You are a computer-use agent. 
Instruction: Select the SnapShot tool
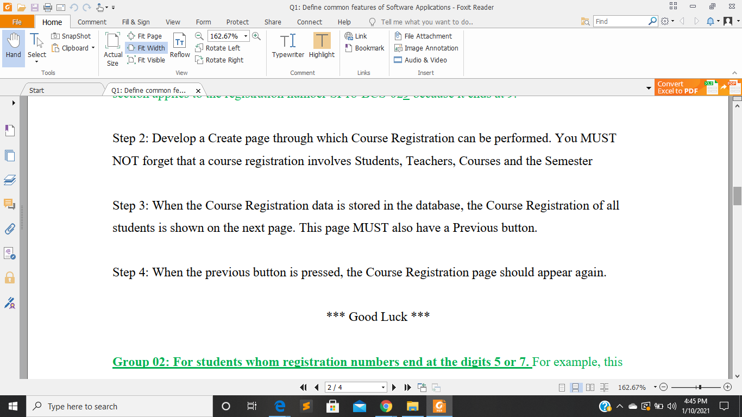[71, 36]
